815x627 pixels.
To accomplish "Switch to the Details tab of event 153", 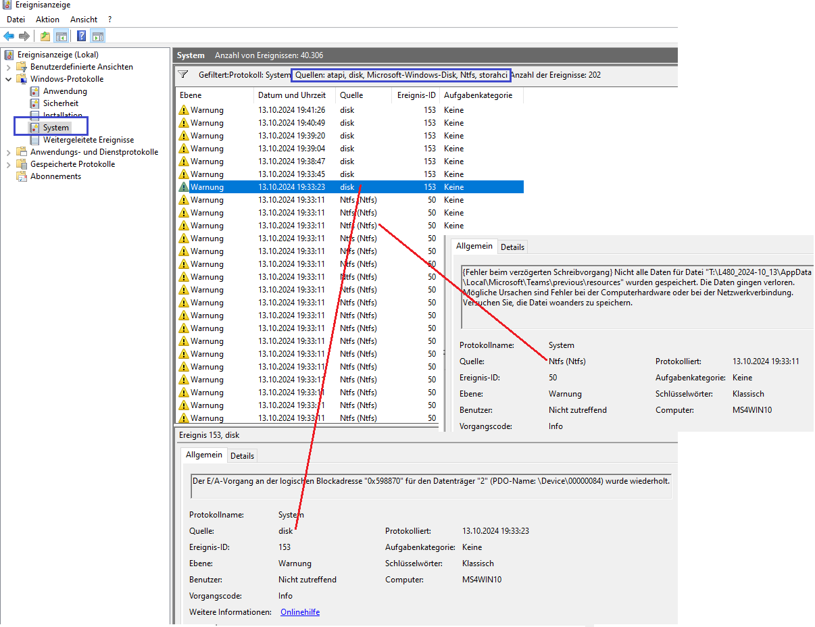I will click(x=242, y=455).
